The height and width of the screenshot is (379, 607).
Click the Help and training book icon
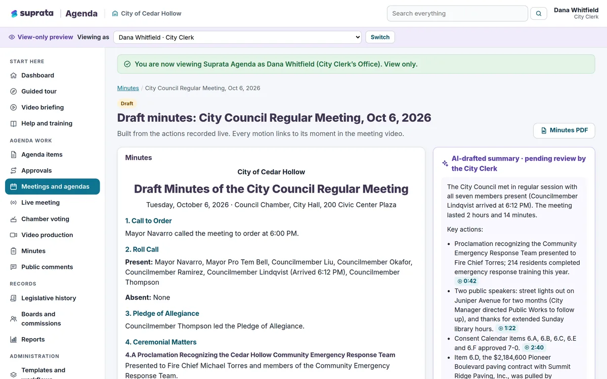click(x=14, y=123)
